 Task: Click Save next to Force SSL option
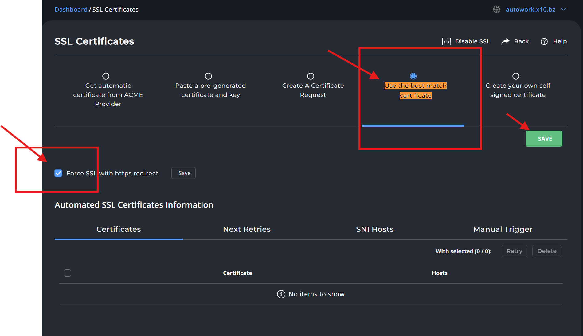184,173
